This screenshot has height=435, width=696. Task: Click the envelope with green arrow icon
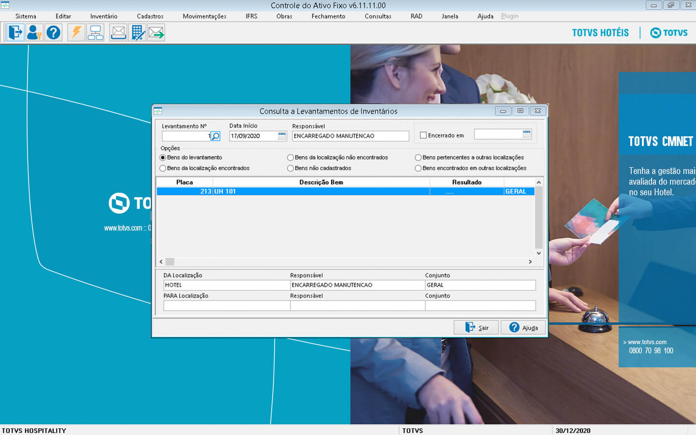[x=156, y=33]
